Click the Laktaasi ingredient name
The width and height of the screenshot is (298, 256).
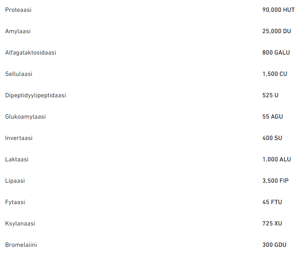click(x=17, y=159)
